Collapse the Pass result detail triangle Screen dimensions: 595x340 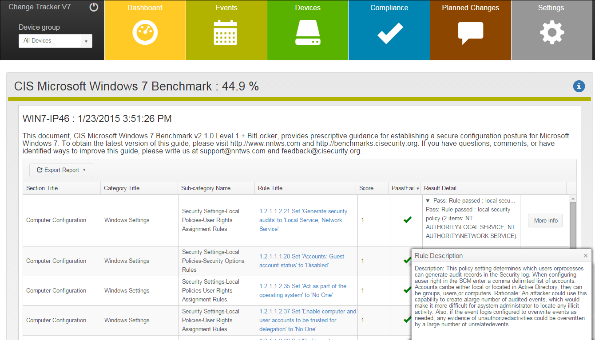[x=428, y=200]
